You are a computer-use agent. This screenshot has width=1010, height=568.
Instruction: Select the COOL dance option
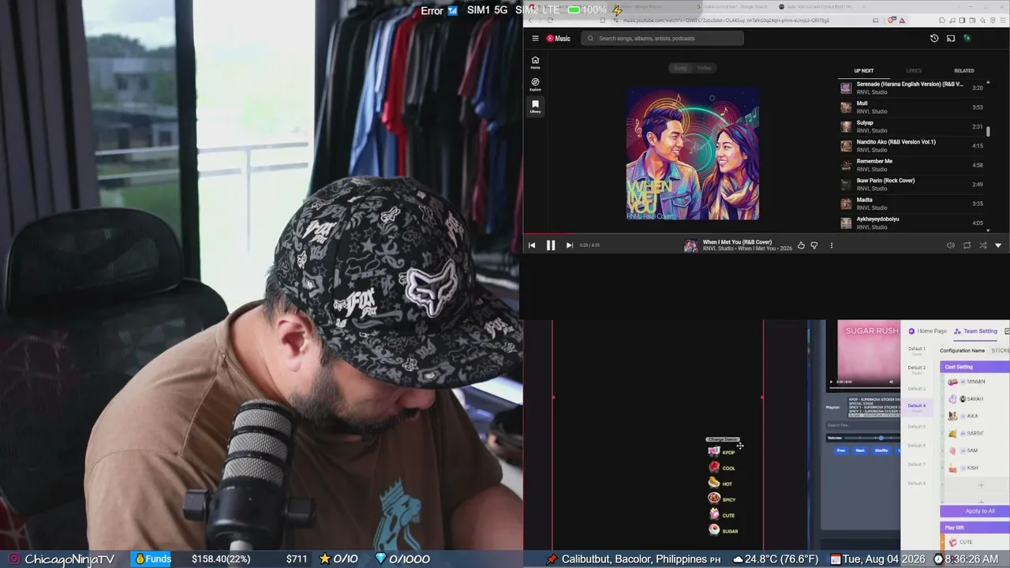point(722,468)
